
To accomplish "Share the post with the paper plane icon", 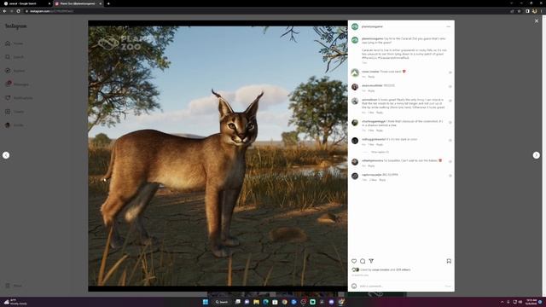I will pos(371,261).
